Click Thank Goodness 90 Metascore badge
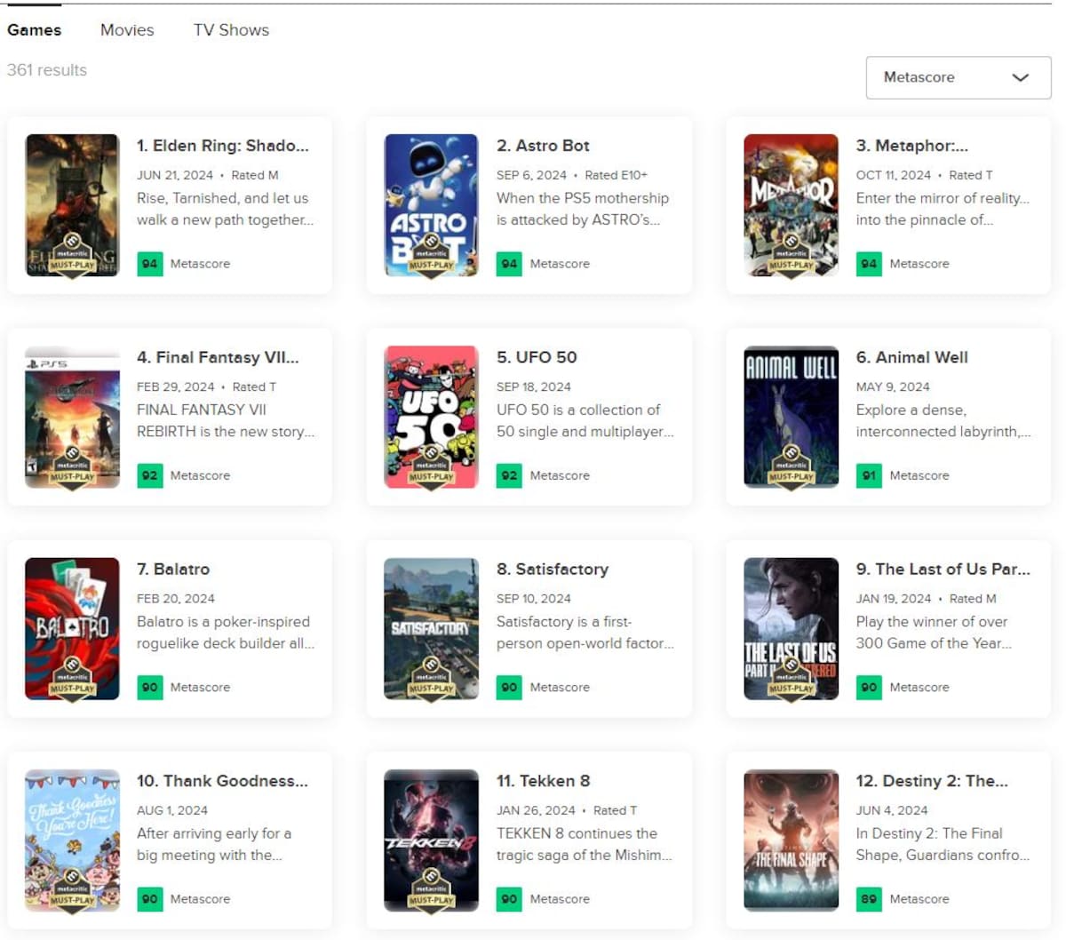Image resolution: width=1066 pixels, height=940 pixels. [x=149, y=898]
